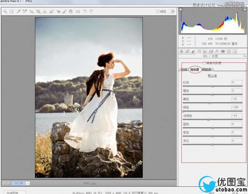
Task: Select the Crop tool
Action: [x=38, y=11]
